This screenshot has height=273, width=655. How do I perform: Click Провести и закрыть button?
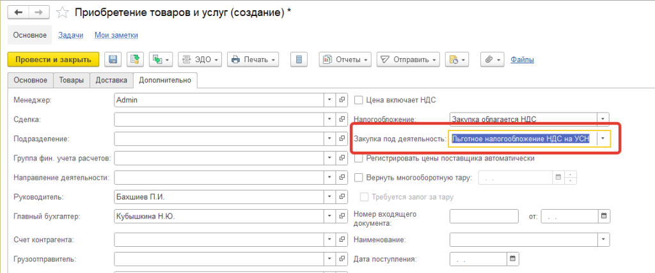(x=53, y=59)
